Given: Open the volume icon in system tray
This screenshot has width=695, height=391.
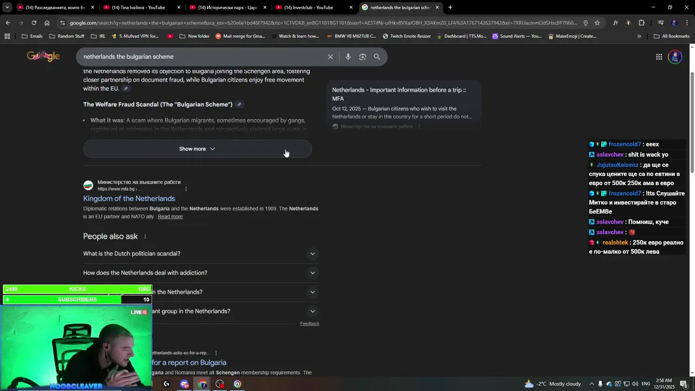Looking at the screenshot, I should tap(634, 384).
